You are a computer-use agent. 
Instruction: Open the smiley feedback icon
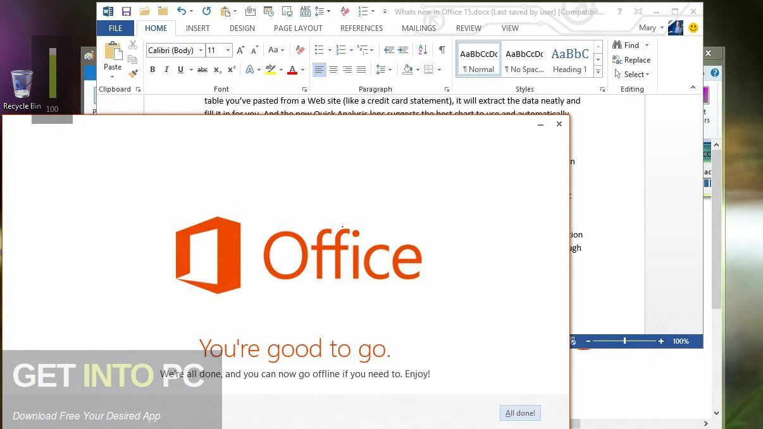click(x=693, y=28)
